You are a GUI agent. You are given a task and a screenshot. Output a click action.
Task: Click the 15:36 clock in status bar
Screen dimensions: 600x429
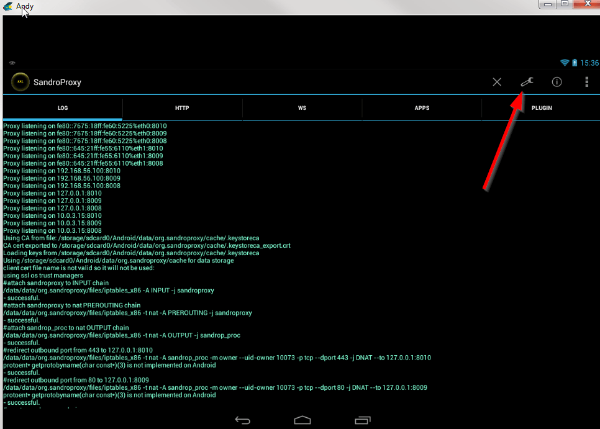coord(589,63)
